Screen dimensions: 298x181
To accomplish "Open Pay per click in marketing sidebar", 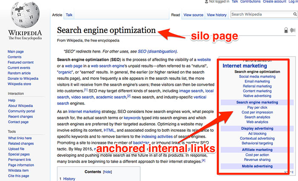I will coord(257,107).
